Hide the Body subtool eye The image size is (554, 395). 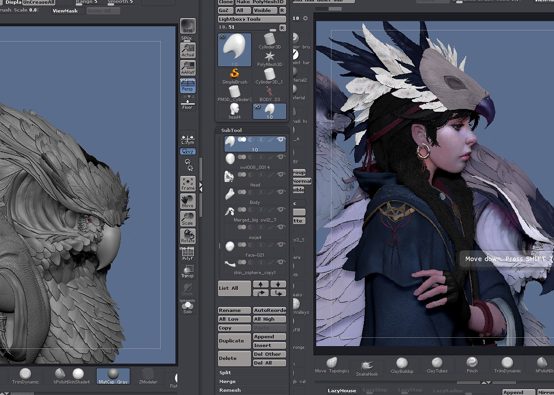280,192
